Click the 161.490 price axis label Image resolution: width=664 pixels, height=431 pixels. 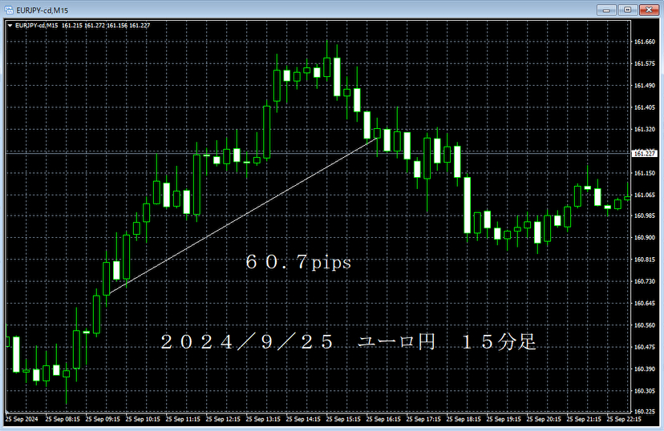[645, 86]
